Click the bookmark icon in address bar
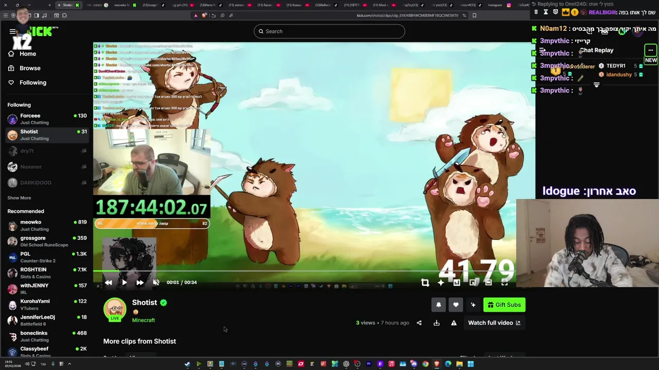Viewport: 659px width, 370px height. (474, 15)
